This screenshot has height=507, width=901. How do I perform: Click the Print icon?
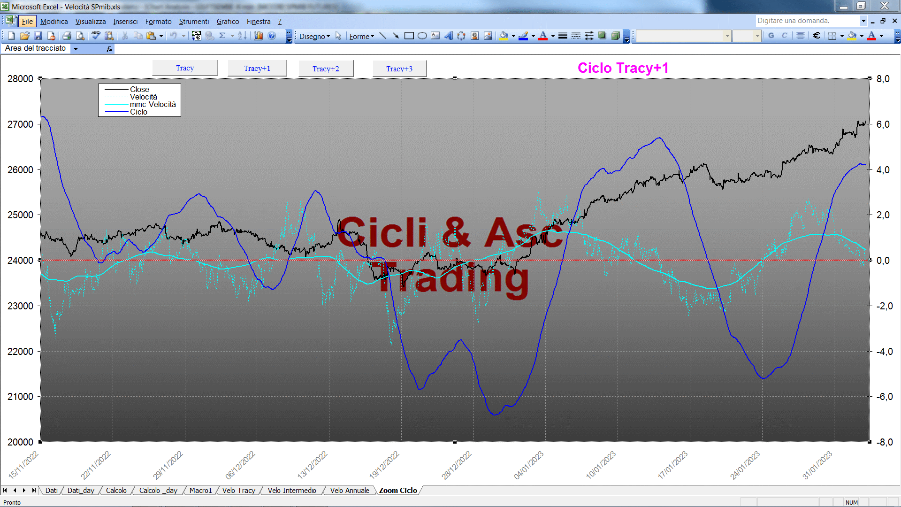coord(67,36)
